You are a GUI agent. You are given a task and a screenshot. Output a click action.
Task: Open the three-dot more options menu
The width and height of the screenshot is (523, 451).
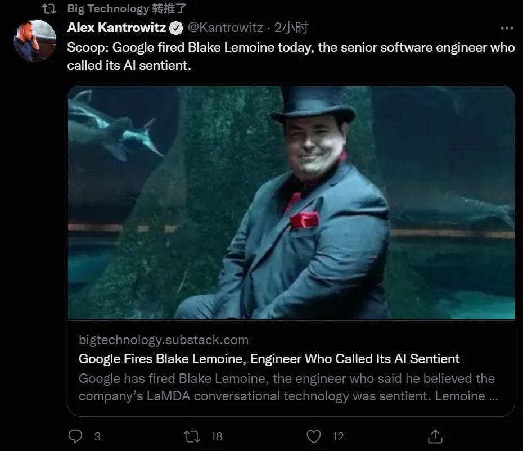pyautogui.click(x=506, y=28)
